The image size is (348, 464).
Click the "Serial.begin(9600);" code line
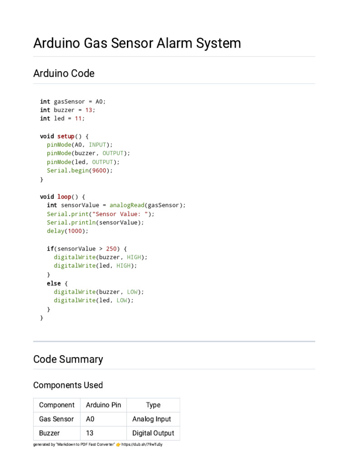tap(79, 171)
